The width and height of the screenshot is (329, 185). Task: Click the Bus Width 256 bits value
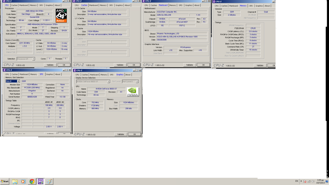[129, 109]
